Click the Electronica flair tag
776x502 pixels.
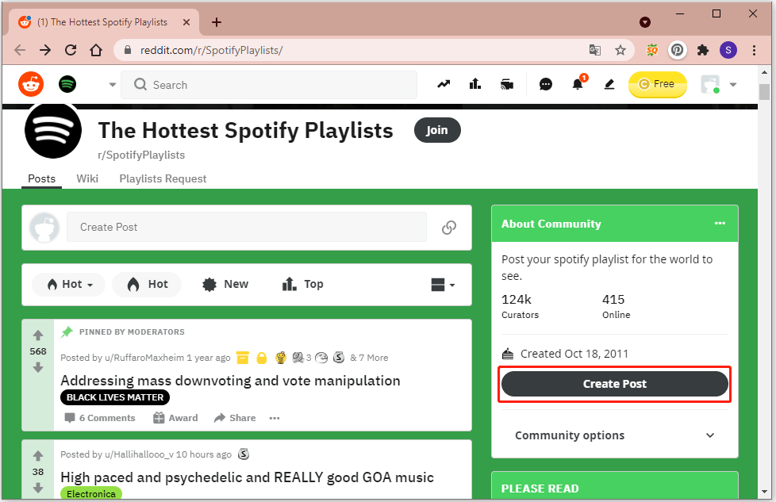91,493
